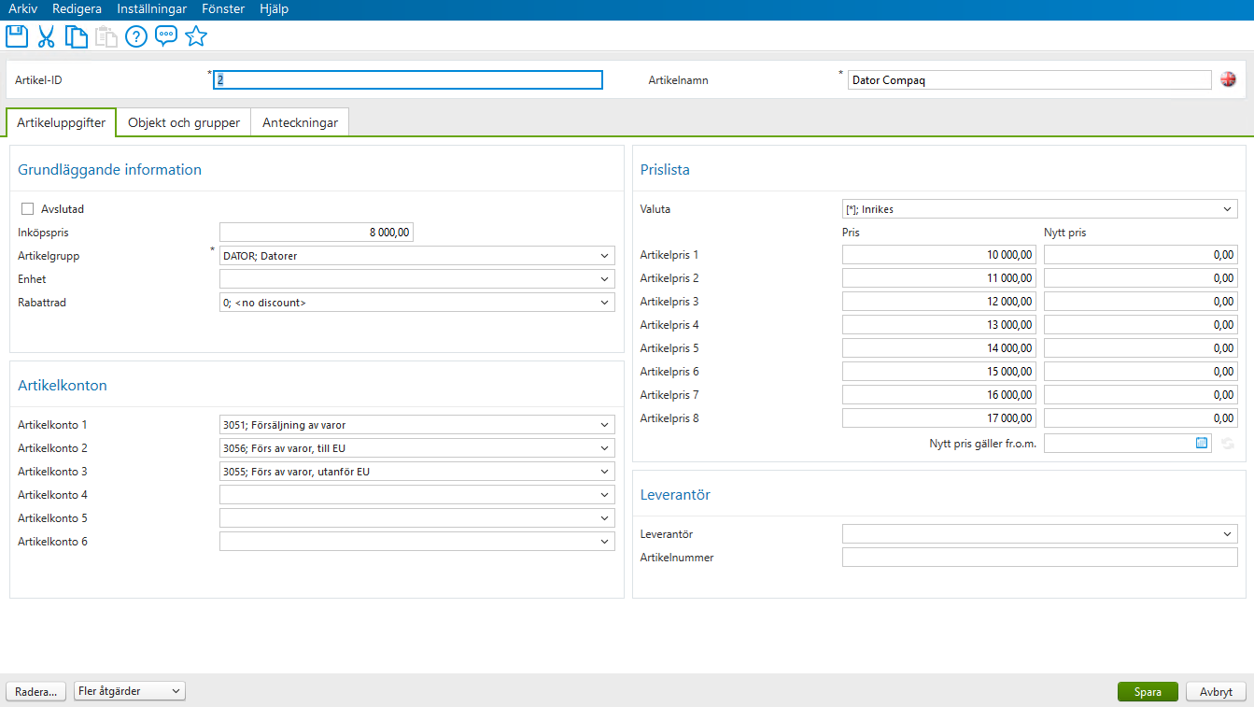This screenshot has height=707, width=1254.
Task: Open Help via the question mark icon
Action: [136, 35]
